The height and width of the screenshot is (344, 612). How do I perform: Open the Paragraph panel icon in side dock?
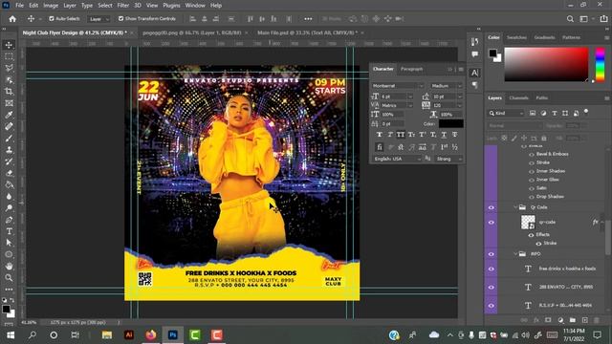[x=474, y=85]
